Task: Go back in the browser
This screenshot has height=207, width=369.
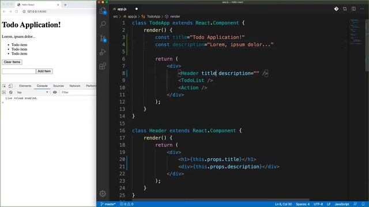Action: (x=4, y=11)
